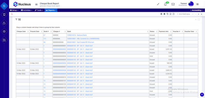Viewport: 205px width, 98px height.
Task: Open the Activities menu
Action: click(27, 10)
